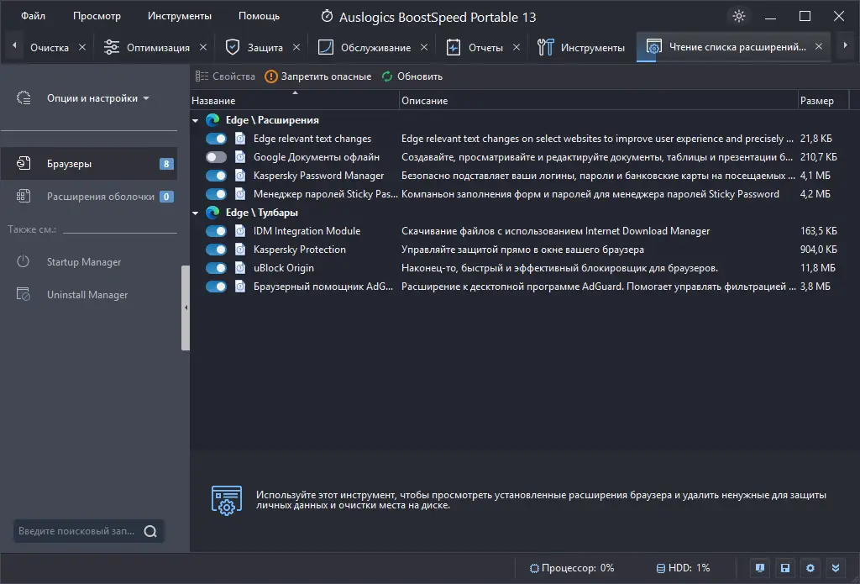This screenshot has height=584, width=860.
Task: Click Запретить опасные button
Action: tap(318, 76)
